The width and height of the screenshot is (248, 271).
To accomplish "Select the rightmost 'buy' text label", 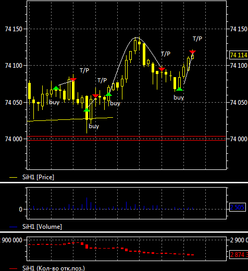I will pyautogui.click(x=179, y=97).
